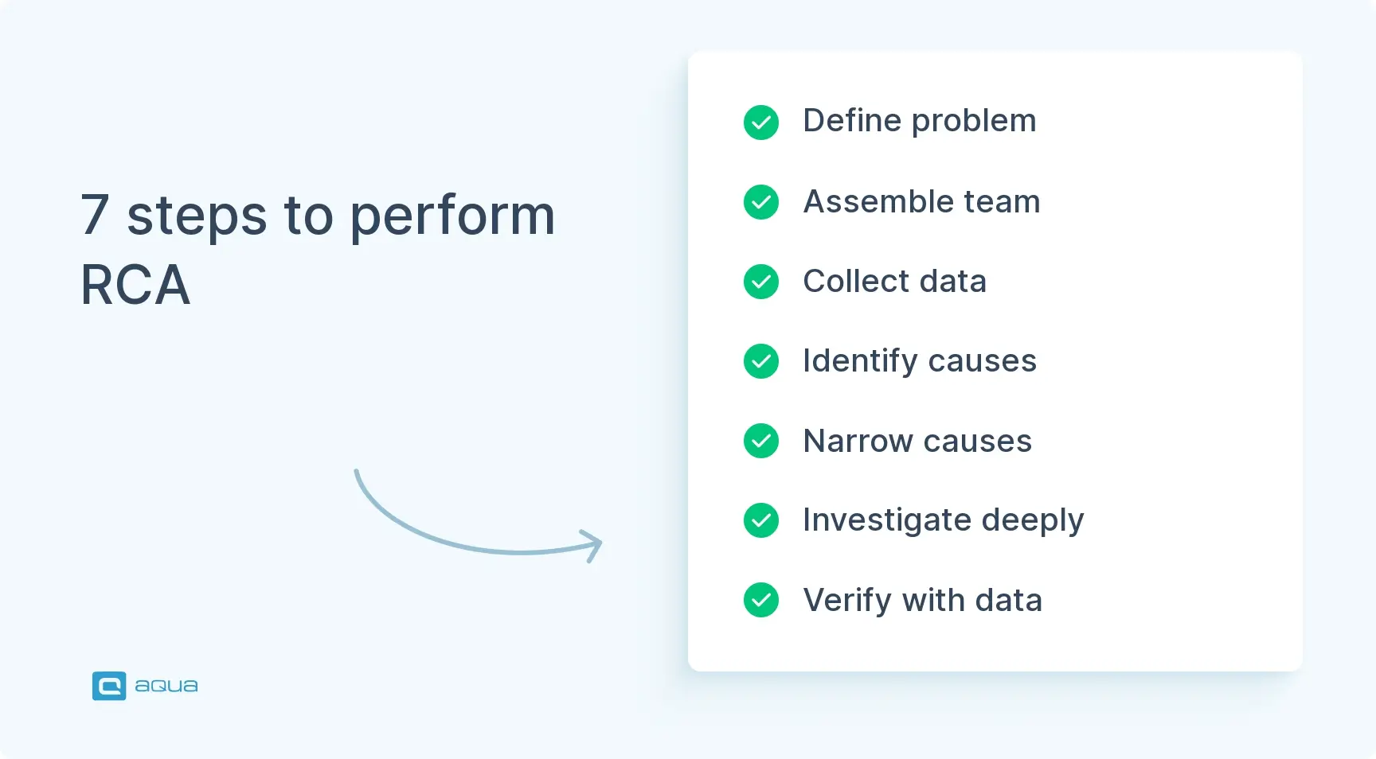Click the curved arrow graphic
Viewport: 1376px width, 759px height.
[x=446, y=535]
